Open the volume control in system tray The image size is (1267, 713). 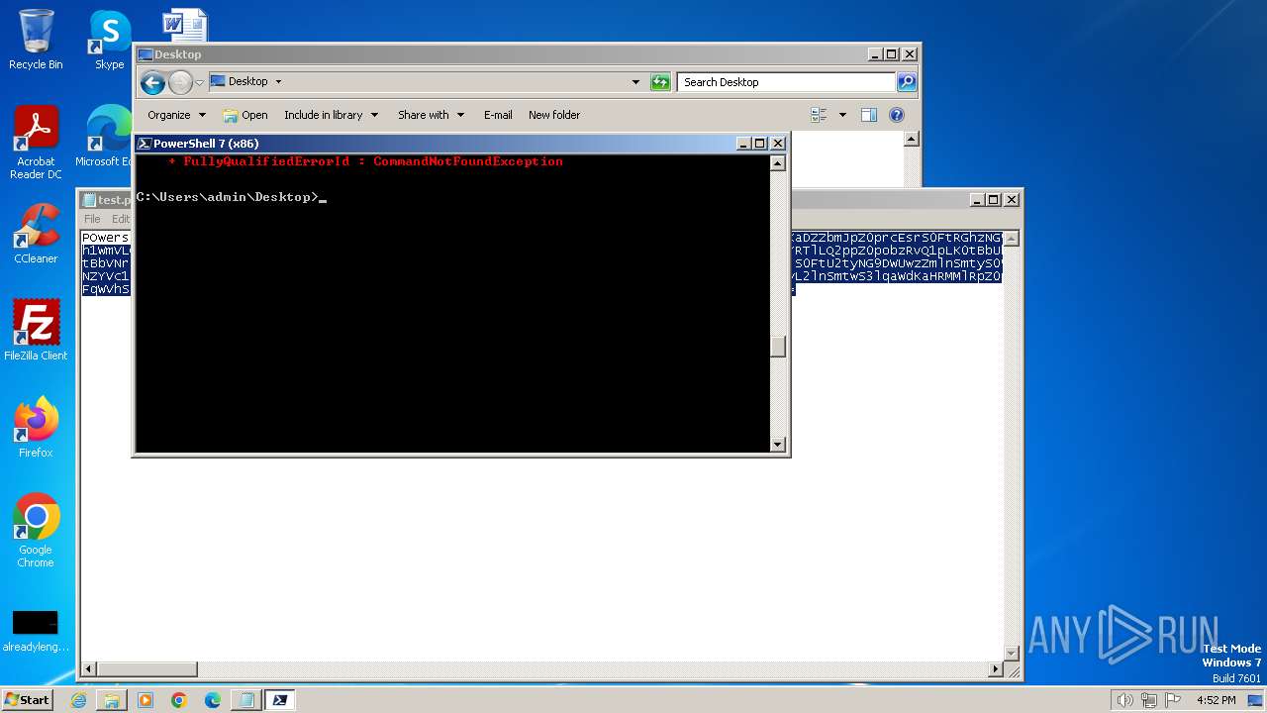[1124, 700]
